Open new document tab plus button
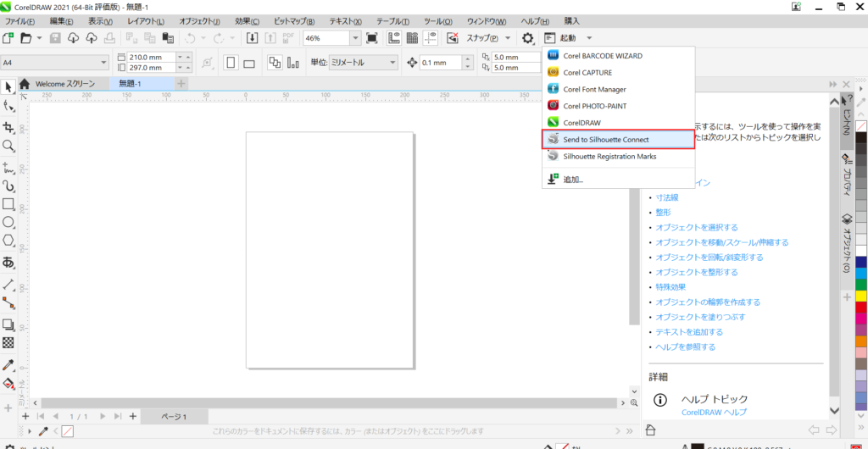 click(x=181, y=84)
